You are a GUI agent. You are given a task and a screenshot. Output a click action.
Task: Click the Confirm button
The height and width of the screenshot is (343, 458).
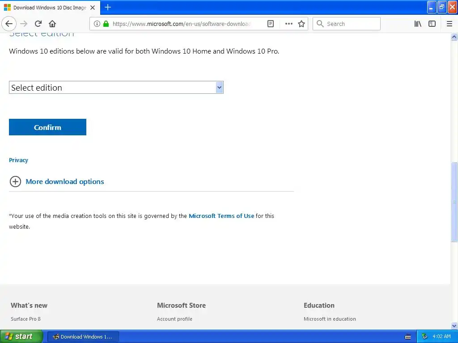pyautogui.click(x=47, y=127)
